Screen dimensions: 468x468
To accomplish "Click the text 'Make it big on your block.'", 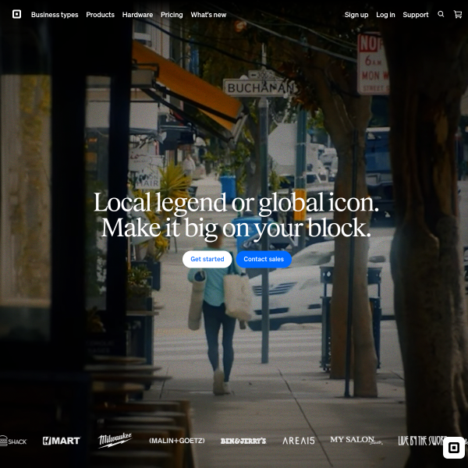I will click(x=236, y=228).
